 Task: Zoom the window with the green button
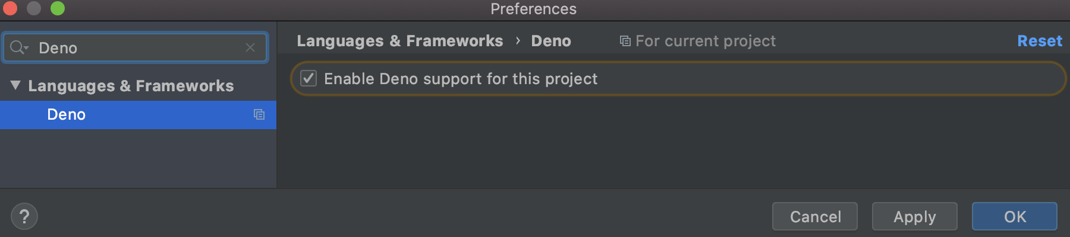click(58, 8)
